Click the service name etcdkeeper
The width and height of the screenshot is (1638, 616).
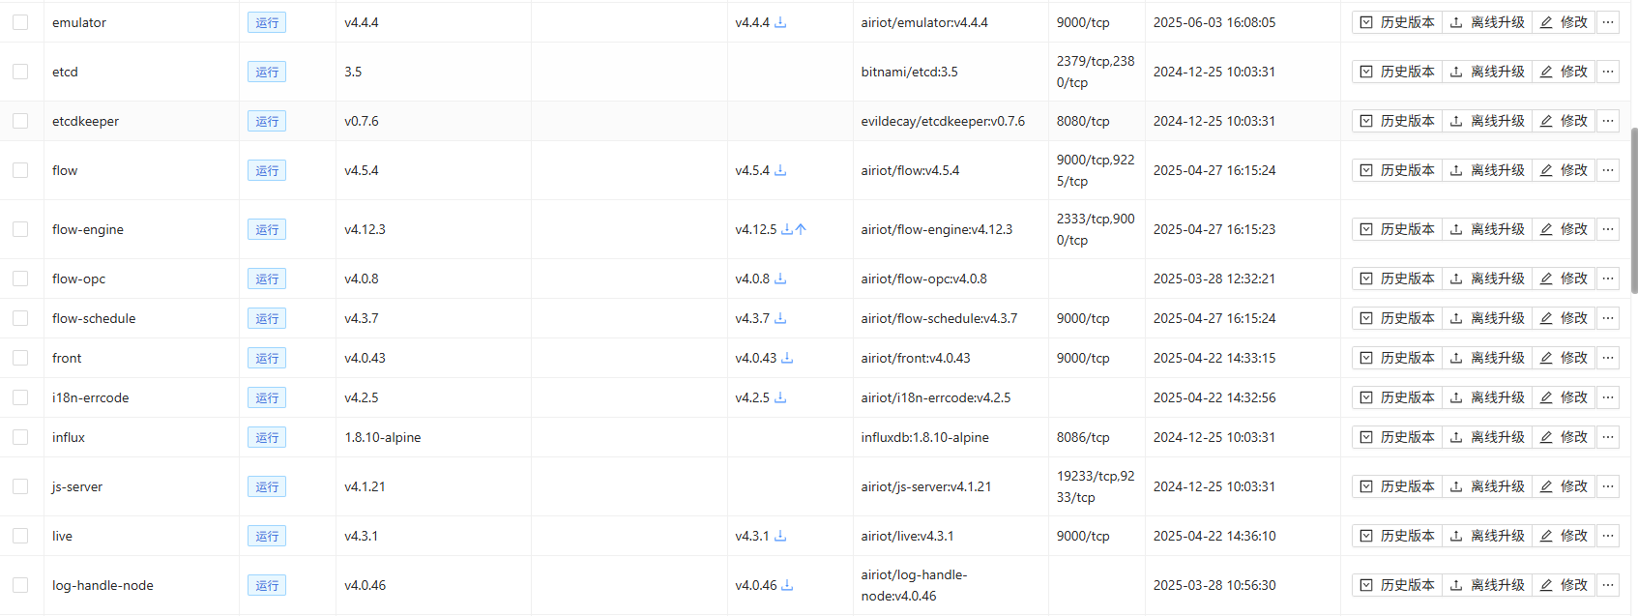tap(85, 121)
